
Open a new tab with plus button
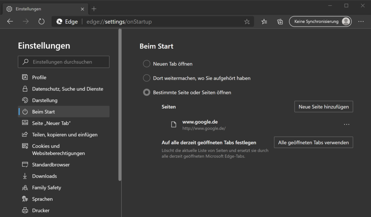pos(94,9)
